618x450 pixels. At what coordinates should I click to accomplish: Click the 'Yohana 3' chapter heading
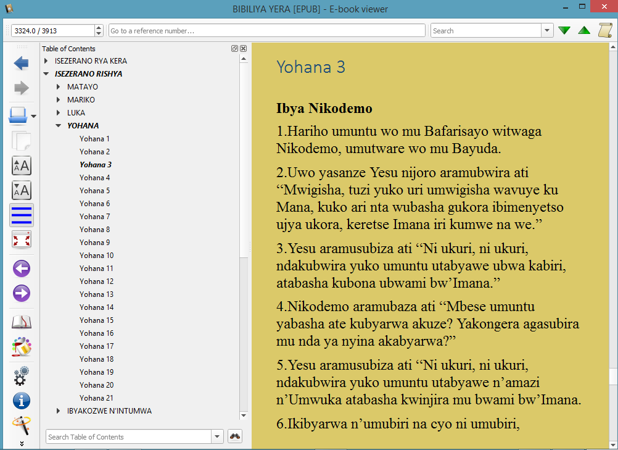[311, 67]
